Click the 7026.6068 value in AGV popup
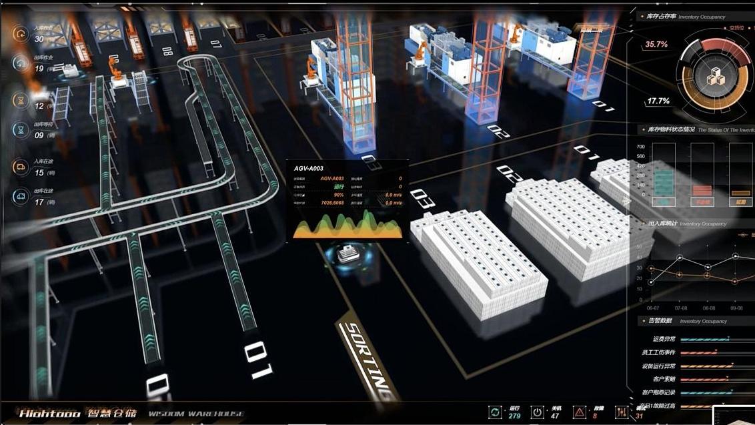Screen dimensions: 755x425 (x=333, y=203)
